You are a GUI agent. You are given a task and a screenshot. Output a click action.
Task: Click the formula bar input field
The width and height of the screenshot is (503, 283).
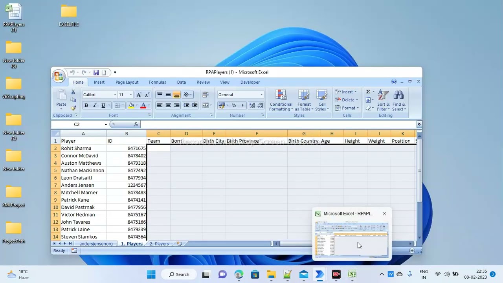[x=278, y=124]
